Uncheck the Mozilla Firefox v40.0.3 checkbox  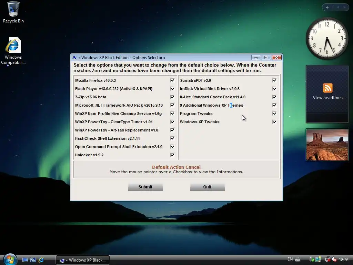point(172,80)
